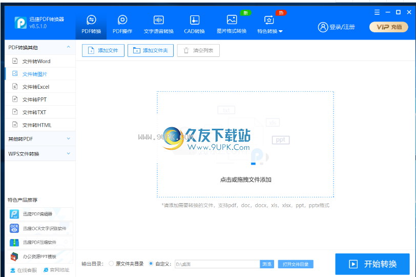416x277 pixels.
Task: Open the hamburger menu icon
Action: [x=377, y=12]
